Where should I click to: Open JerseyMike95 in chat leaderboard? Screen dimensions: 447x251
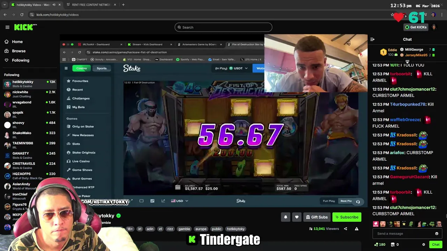point(417,55)
